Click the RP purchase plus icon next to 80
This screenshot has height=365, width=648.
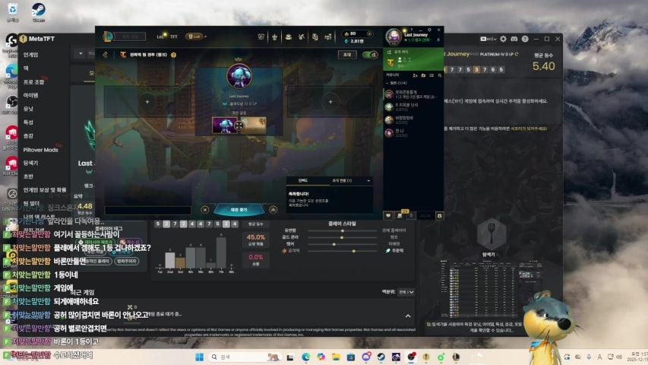369,33
